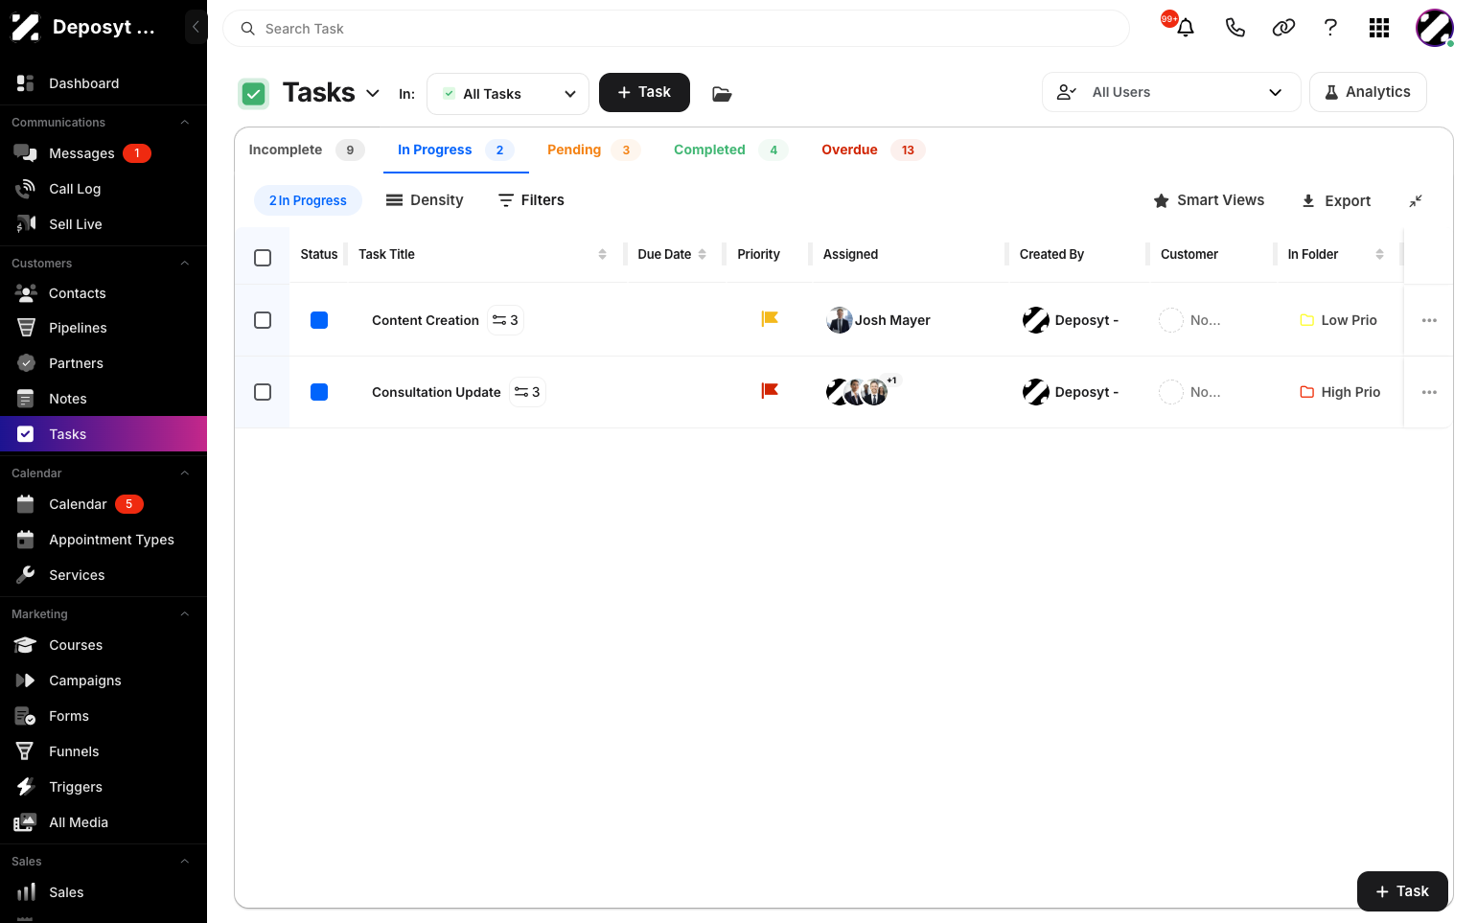Focus the Search Task field

pos(676,29)
